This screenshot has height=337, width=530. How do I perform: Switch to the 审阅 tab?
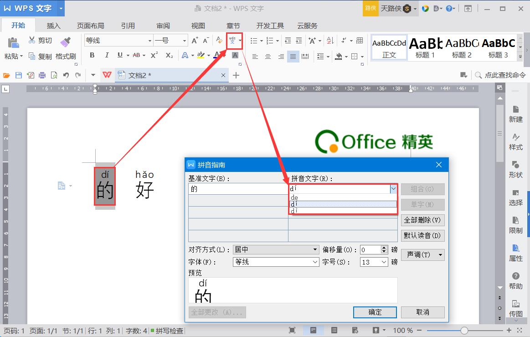tap(163, 26)
